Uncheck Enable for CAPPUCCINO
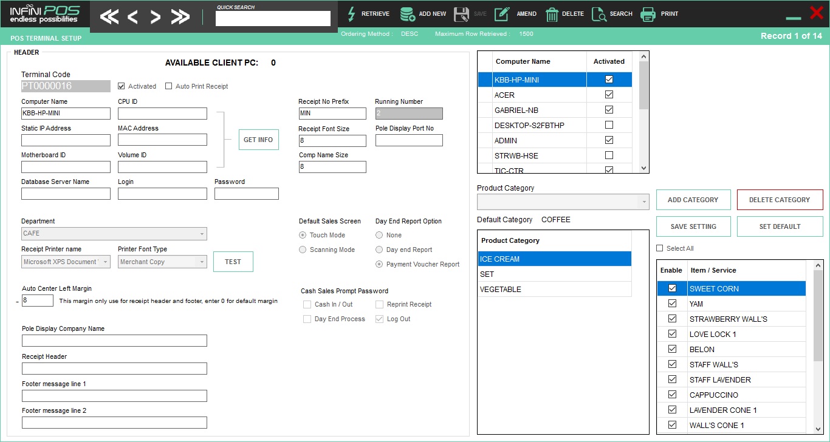830x442 pixels. 672,395
